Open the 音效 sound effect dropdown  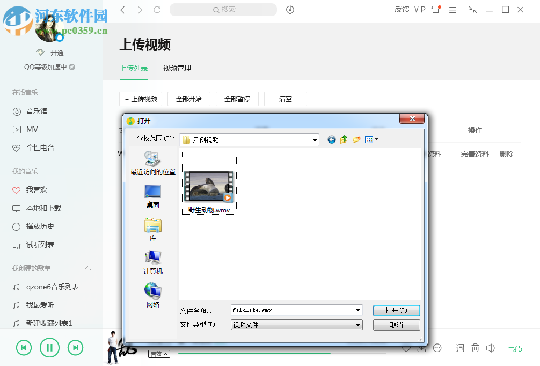point(159,354)
